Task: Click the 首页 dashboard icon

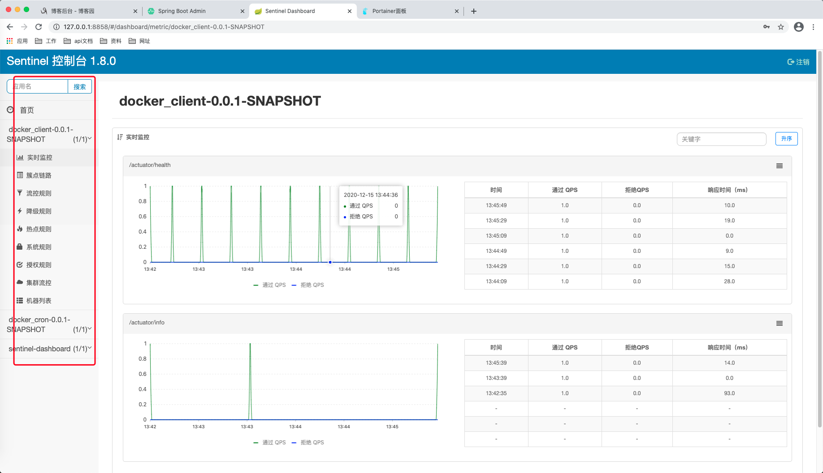Action: pos(10,110)
